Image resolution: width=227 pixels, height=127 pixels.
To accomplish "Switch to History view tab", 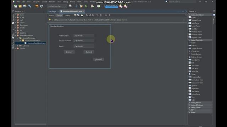I will 67,15.
